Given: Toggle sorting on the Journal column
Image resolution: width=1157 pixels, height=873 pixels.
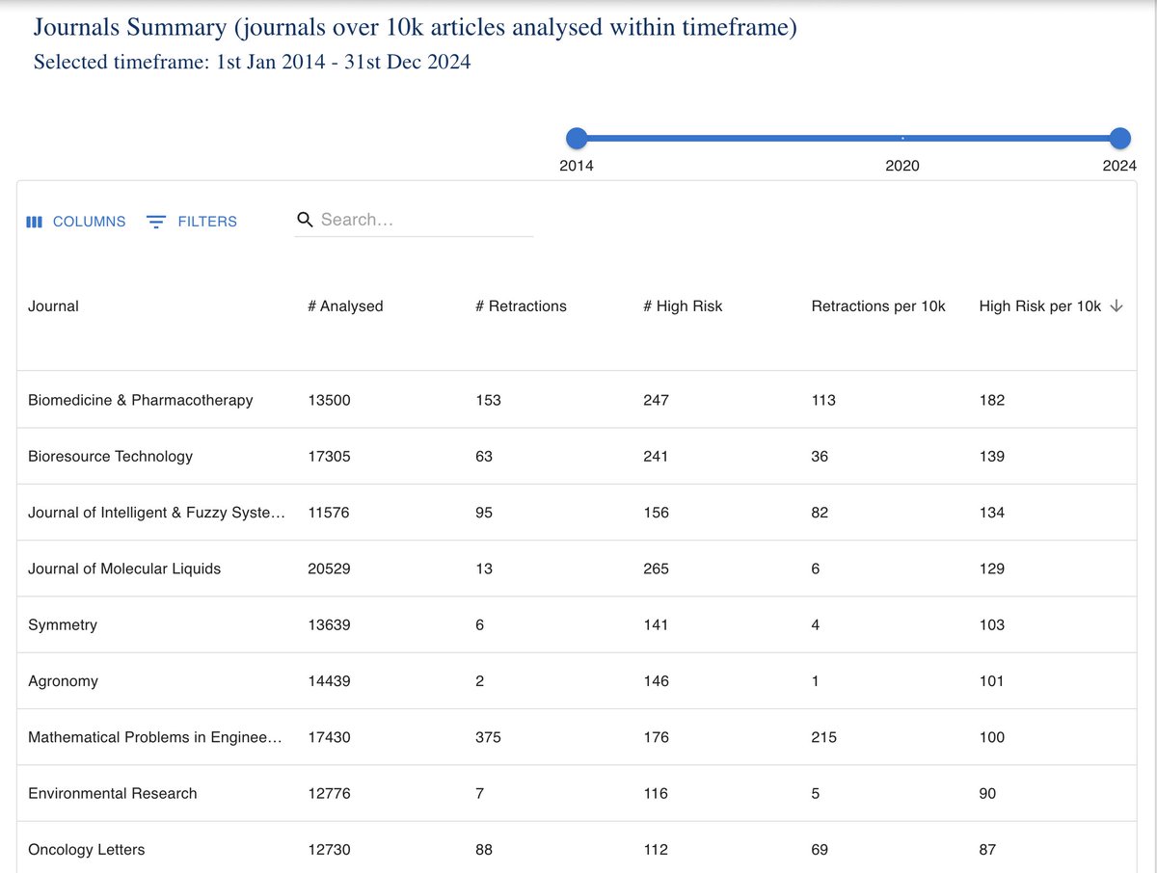Looking at the screenshot, I should coord(53,305).
